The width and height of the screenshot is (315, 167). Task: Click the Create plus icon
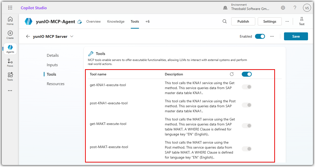(10, 35)
